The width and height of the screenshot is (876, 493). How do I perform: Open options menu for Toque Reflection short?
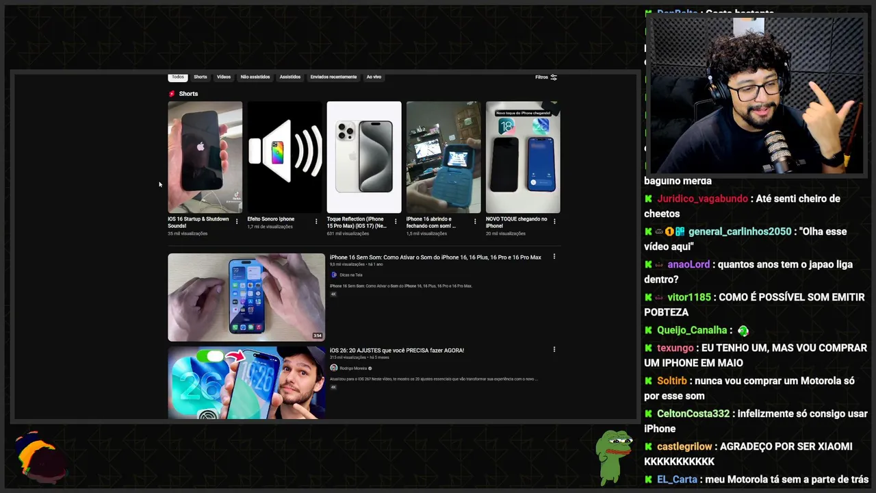[x=396, y=221]
